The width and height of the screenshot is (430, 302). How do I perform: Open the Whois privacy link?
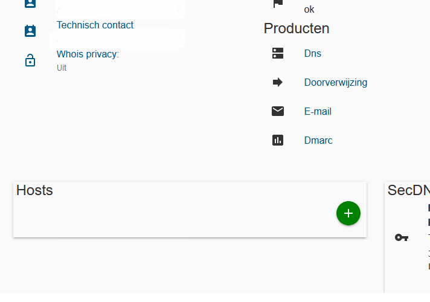click(x=88, y=54)
